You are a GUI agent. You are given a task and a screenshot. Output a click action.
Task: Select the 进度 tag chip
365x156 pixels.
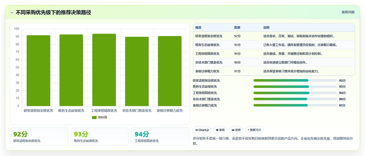pyautogui.click(x=236, y=130)
